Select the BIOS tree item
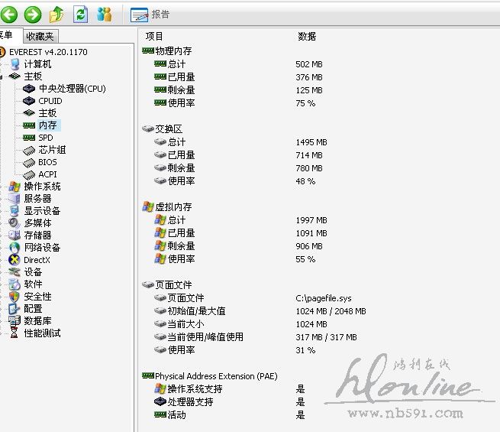The image size is (500, 432). coord(47,162)
